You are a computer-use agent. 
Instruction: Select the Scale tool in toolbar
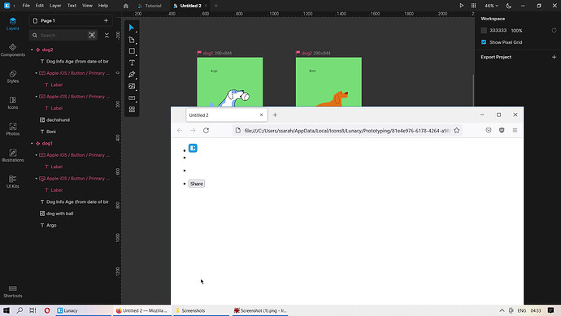point(132,40)
